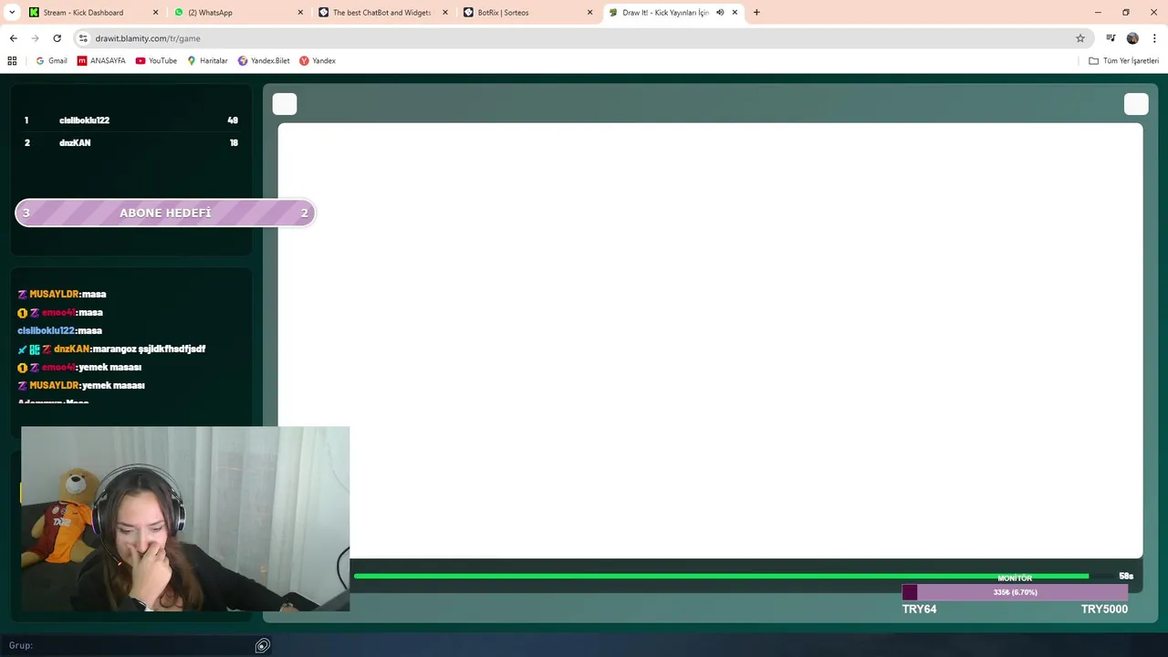Viewport: 1168px width, 657px height.
Task: Open the apps grid in bookmarks bar
Action: coord(12,61)
